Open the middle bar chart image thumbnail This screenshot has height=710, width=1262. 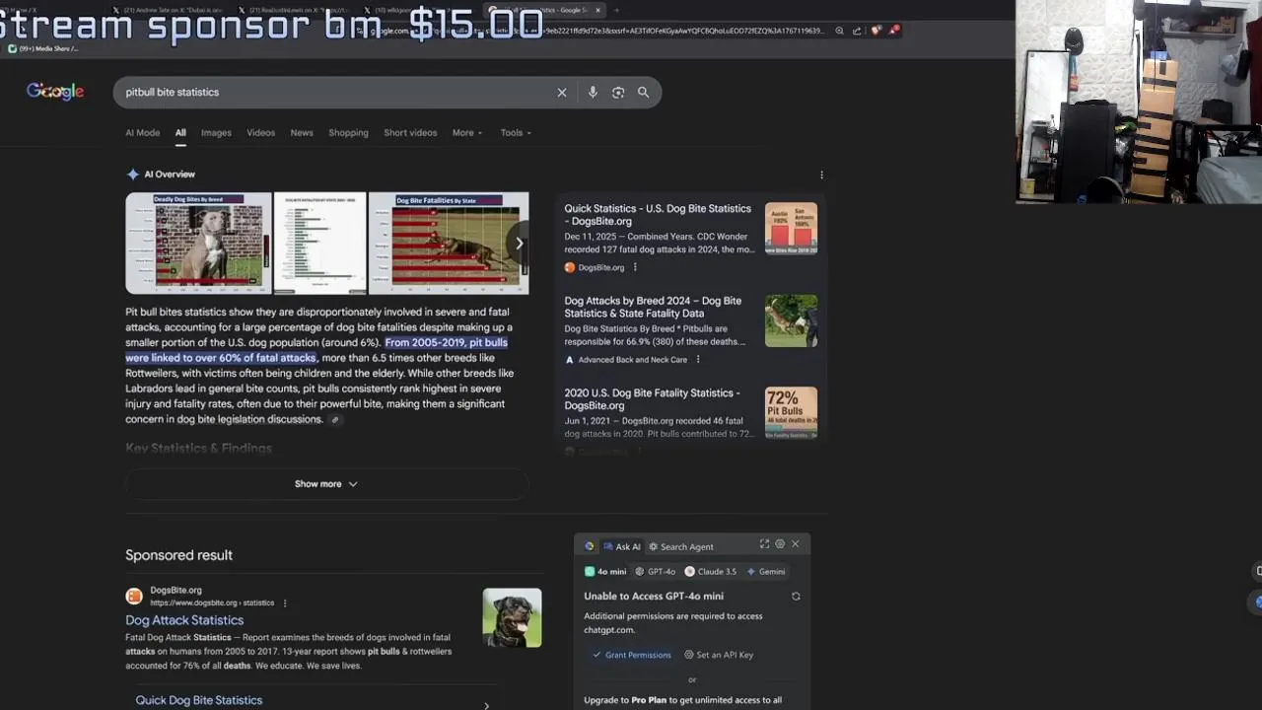click(319, 243)
